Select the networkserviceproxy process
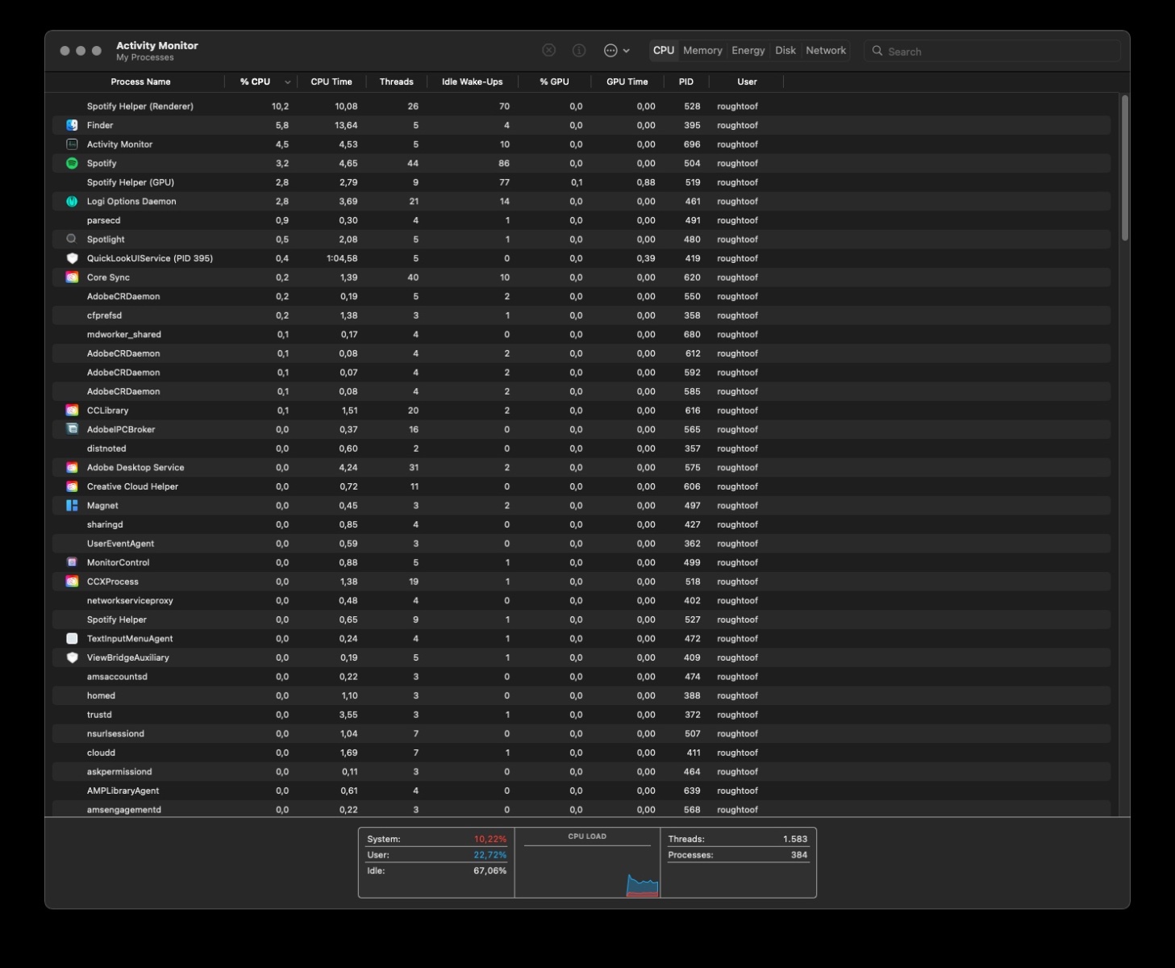The height and width of the screenshot is (968, 1175). click(581, 601)
